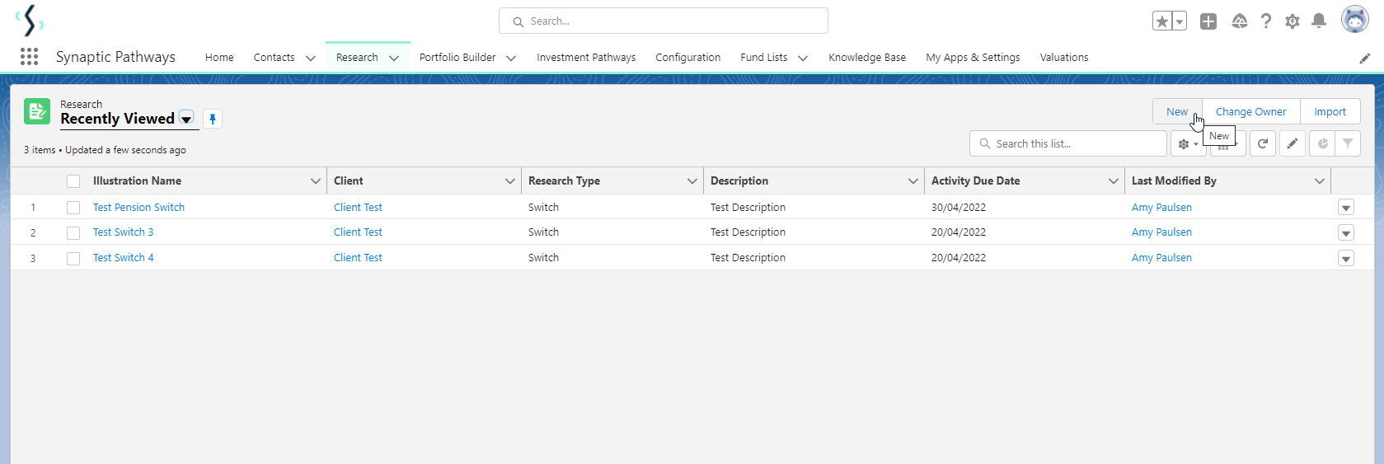
Task: Open Last Modified By column menu chevron
Action: [1320, 181]
